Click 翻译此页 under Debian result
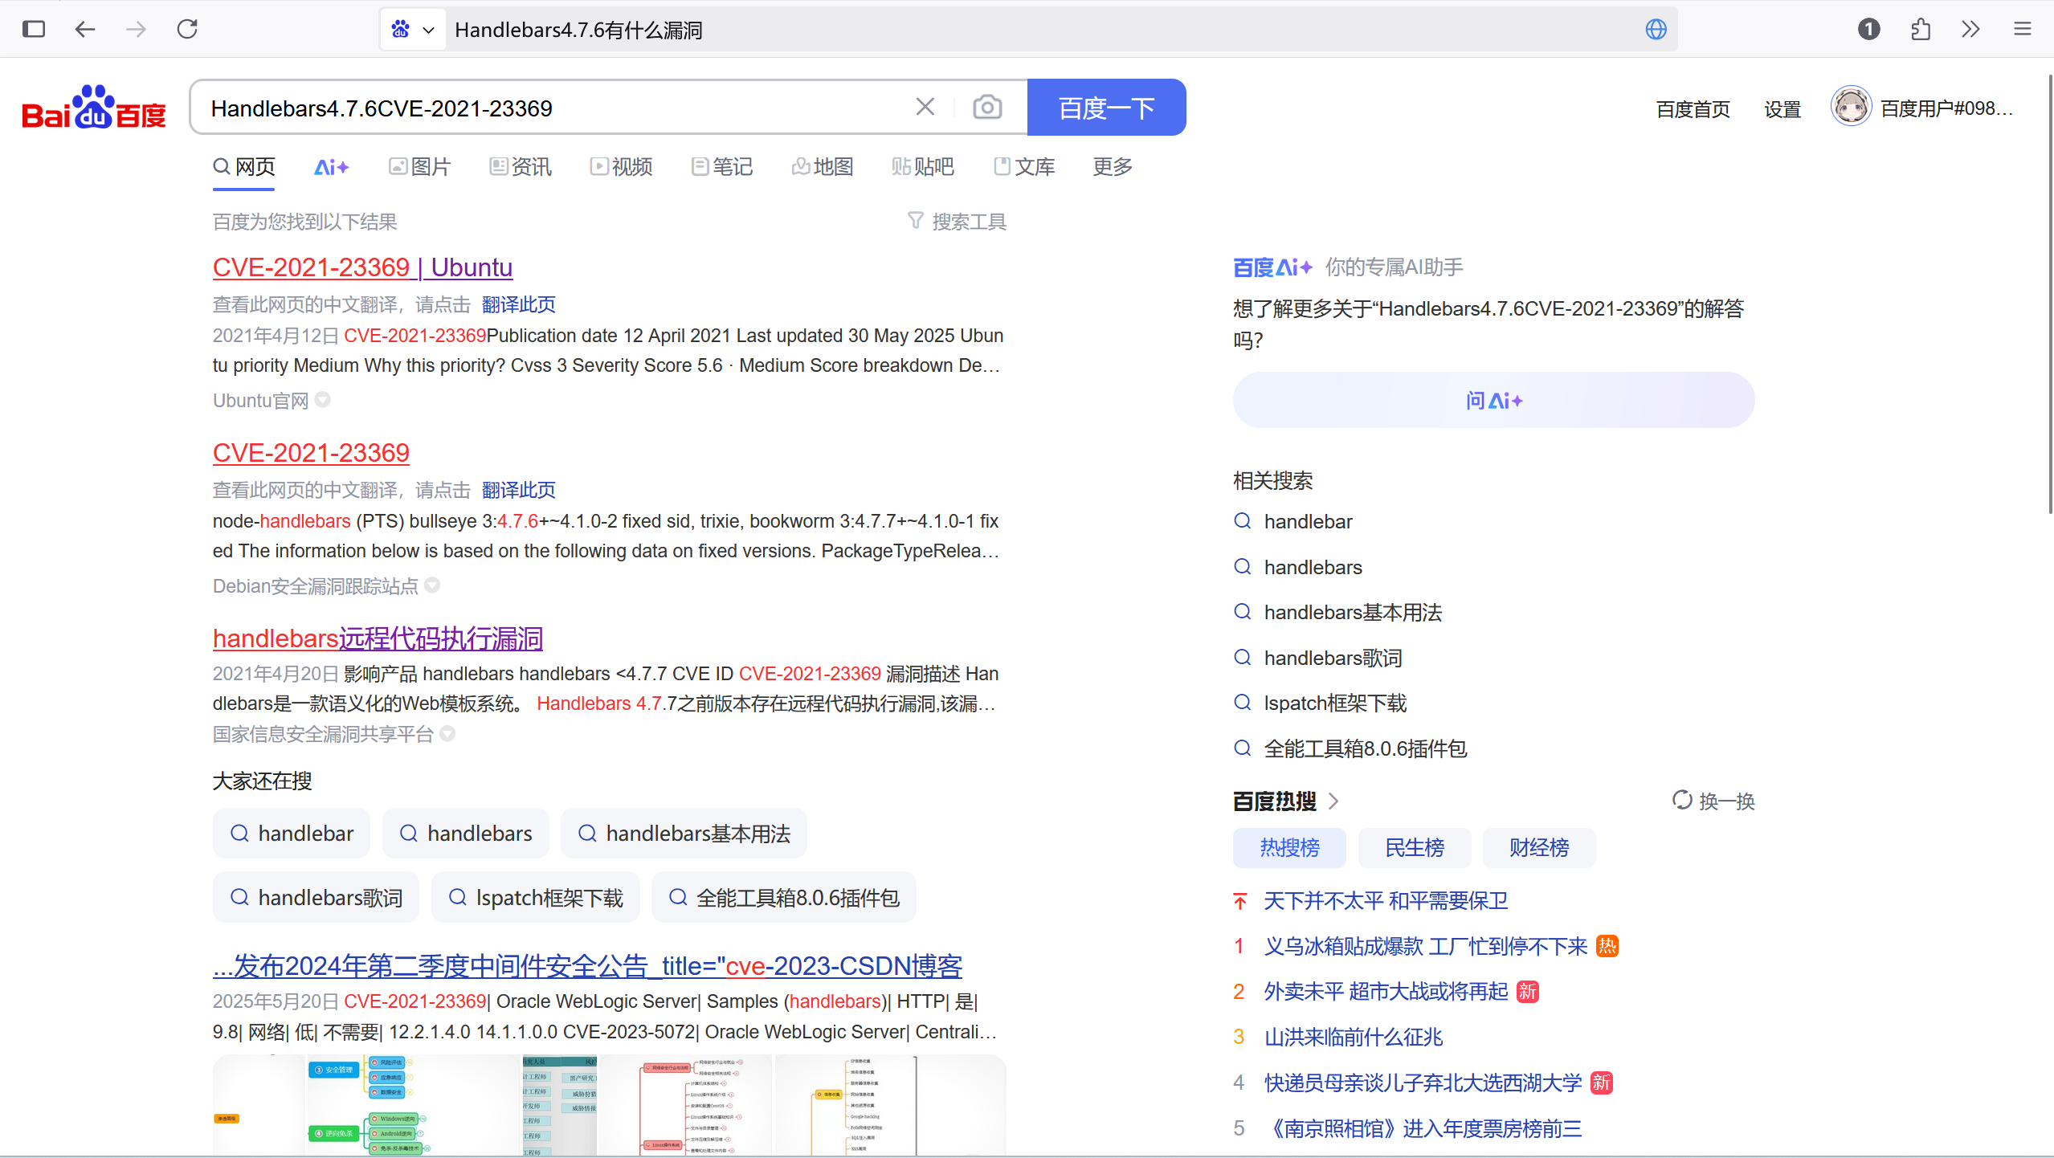 pyautogui.click(x=518, y=490)
